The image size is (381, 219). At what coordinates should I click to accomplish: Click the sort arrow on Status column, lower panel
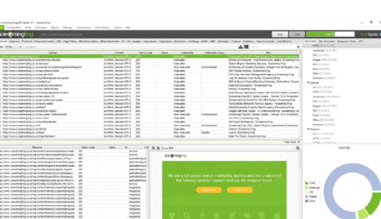(126, 147)
